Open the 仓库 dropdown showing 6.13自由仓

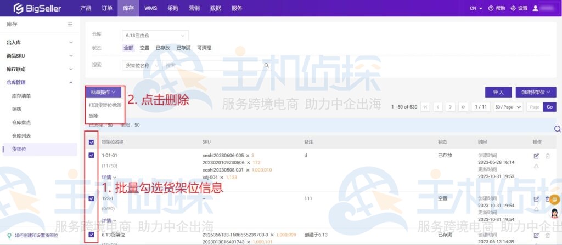pyautogui.click(x=155, y=36)
